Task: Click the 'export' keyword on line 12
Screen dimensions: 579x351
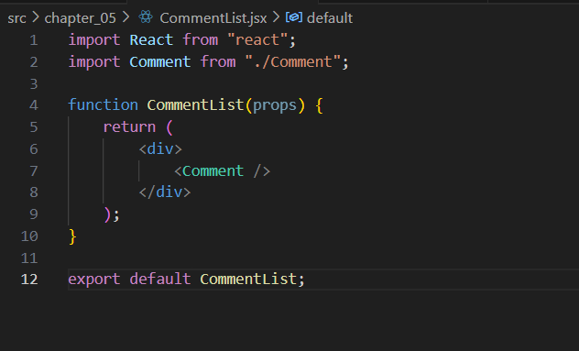Action: (x=94, y=280)
